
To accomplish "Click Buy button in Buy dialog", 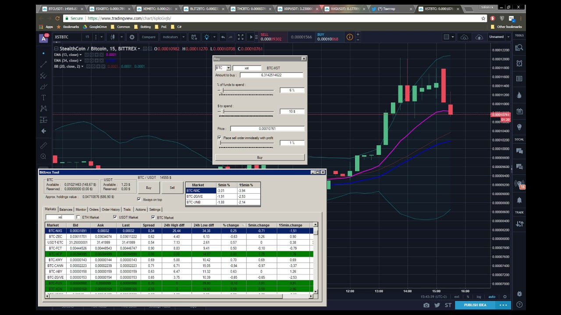I will pos(260,157).
